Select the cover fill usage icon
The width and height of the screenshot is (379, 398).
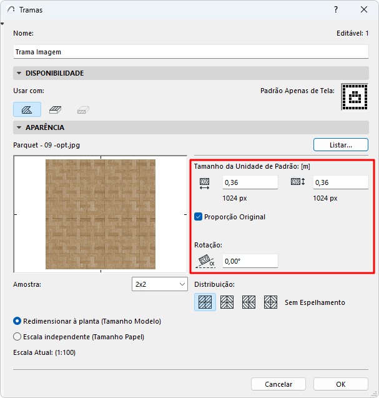coord(56,110)
